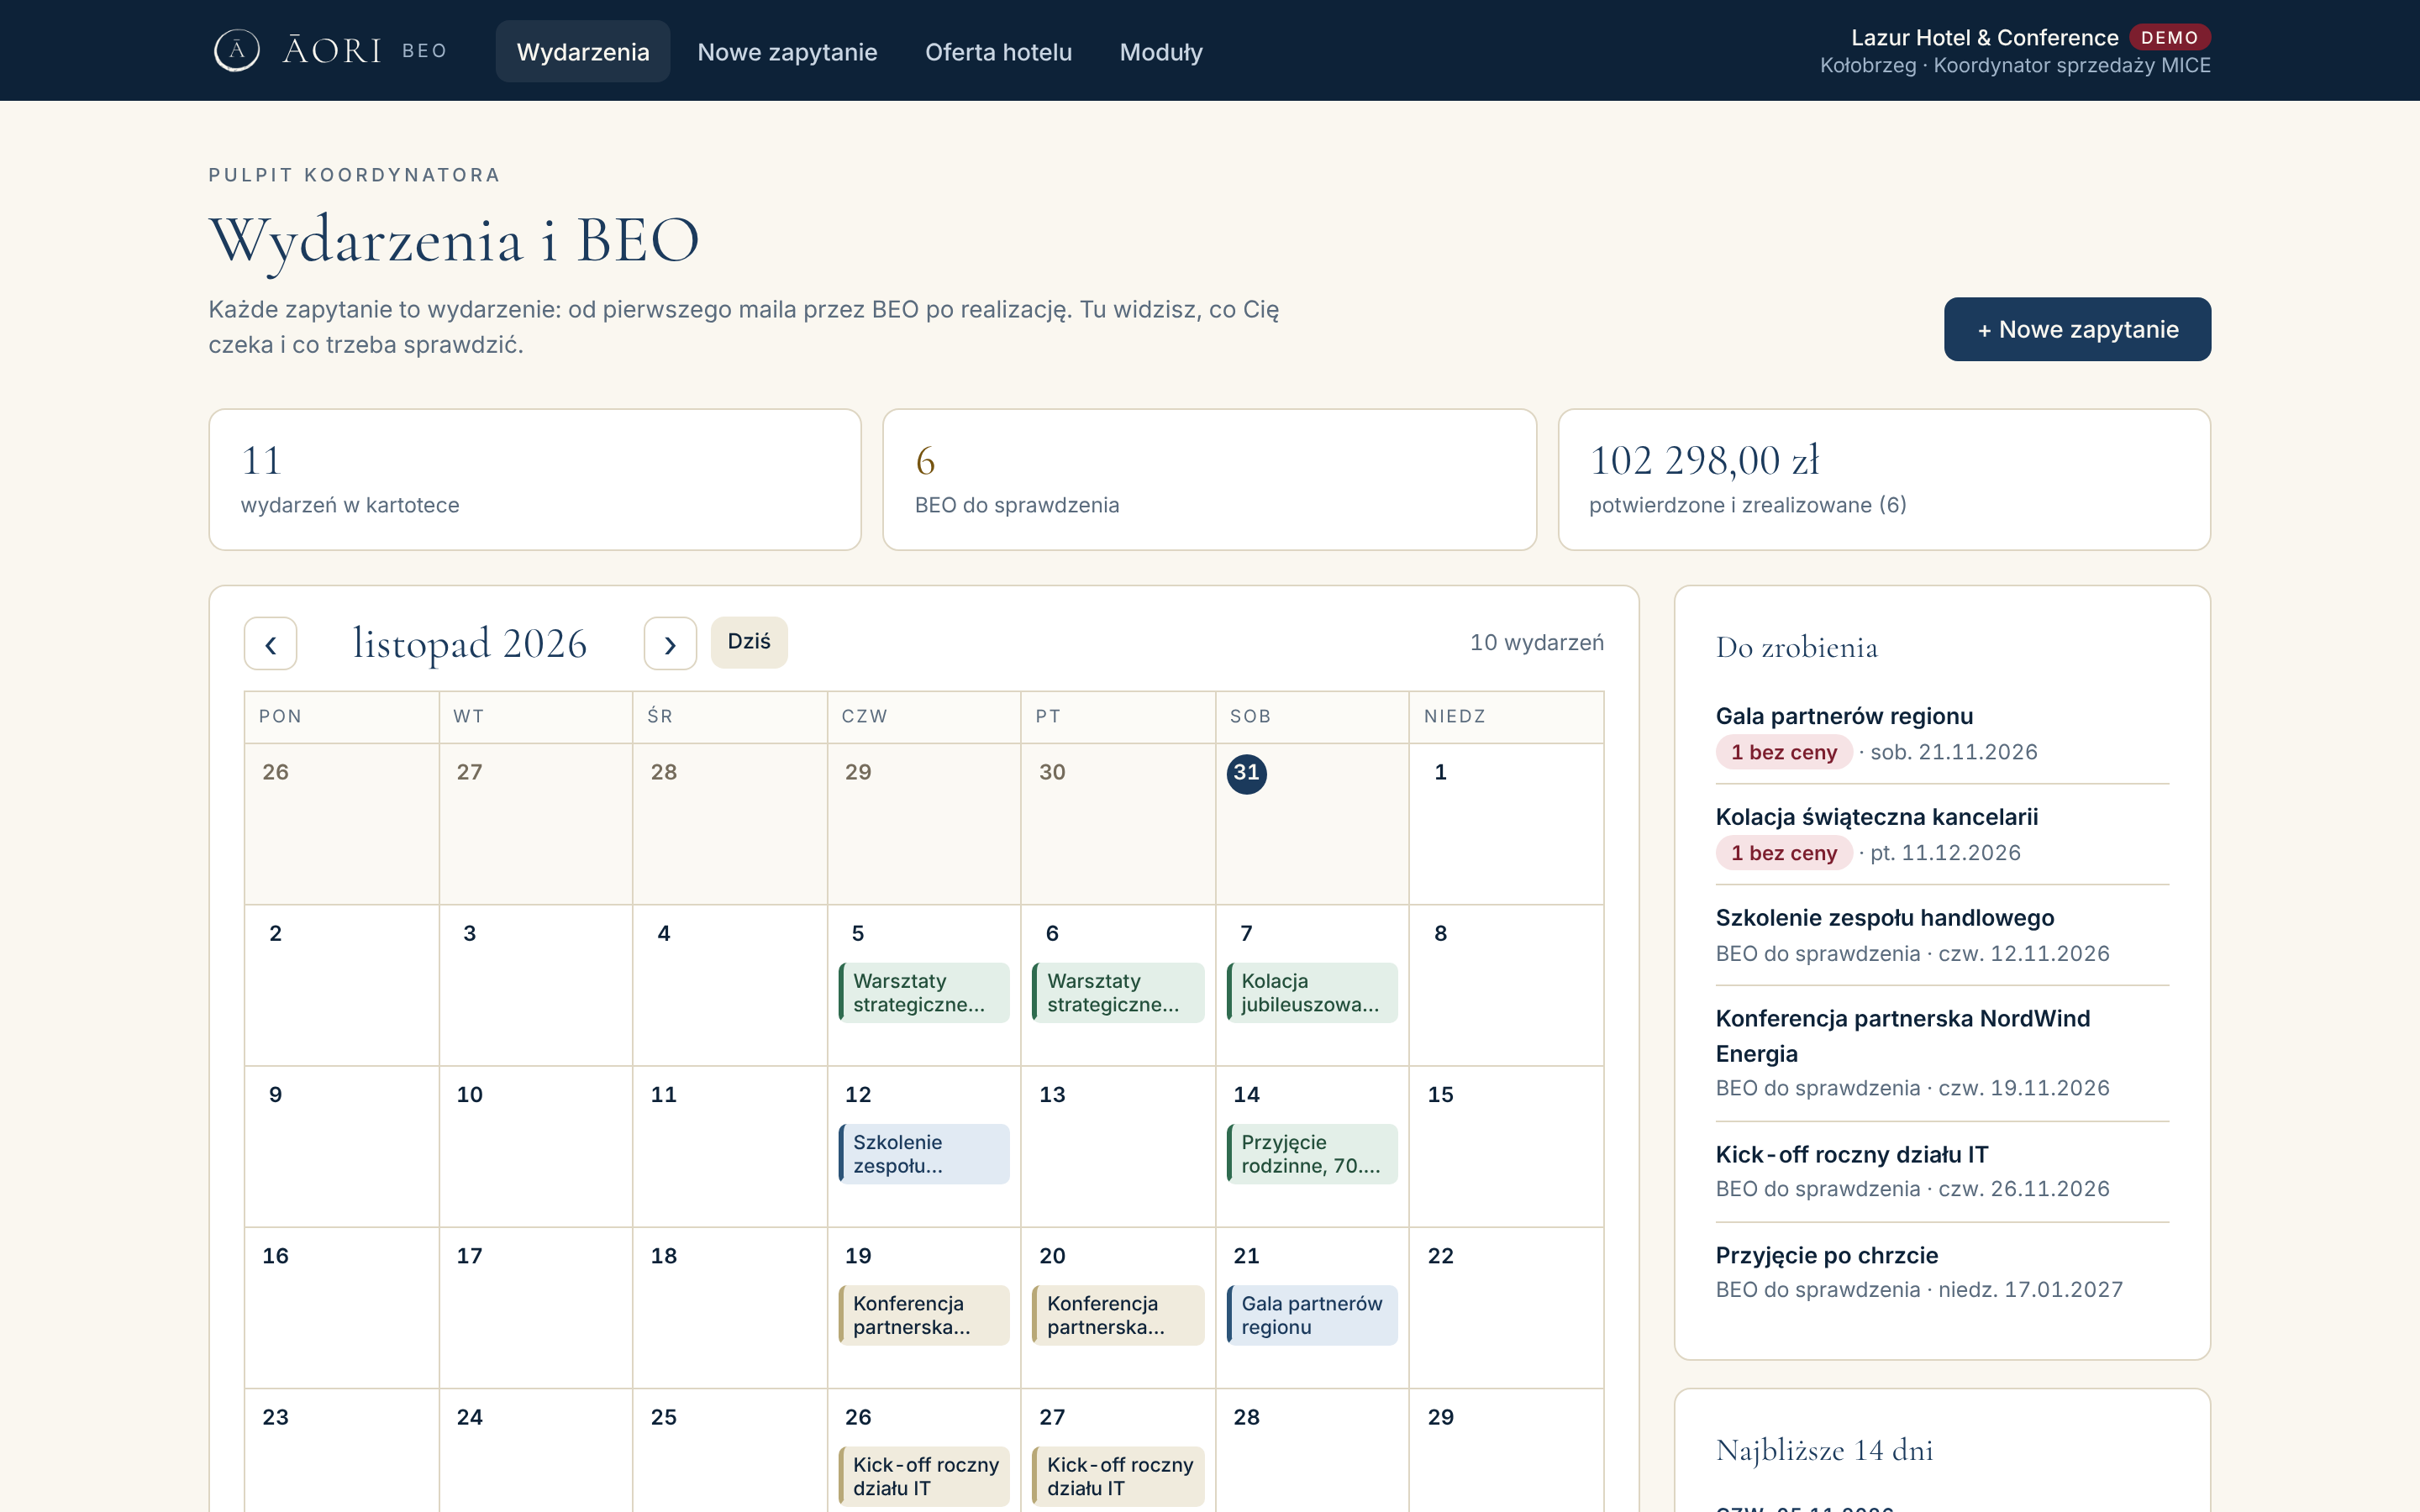Open Przyjęcie rodzinne event on the 14th
The height and width of the screenshot is (1512, 2420).
tap(1312, 1154)
